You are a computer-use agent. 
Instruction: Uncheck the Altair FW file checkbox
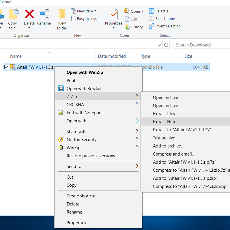(x=7, y=67)
